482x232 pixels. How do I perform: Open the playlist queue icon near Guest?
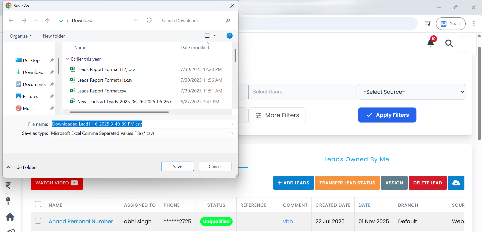(427, 24)
